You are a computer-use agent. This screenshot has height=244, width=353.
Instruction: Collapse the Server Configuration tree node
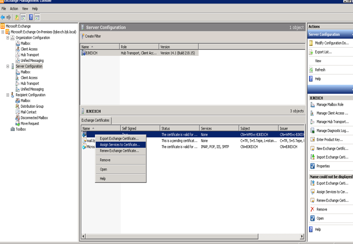tap(8, 66)
